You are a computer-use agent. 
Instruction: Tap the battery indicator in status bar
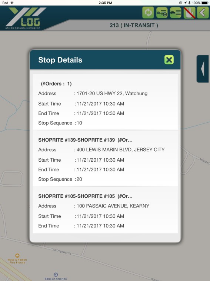tap(205, 3)
